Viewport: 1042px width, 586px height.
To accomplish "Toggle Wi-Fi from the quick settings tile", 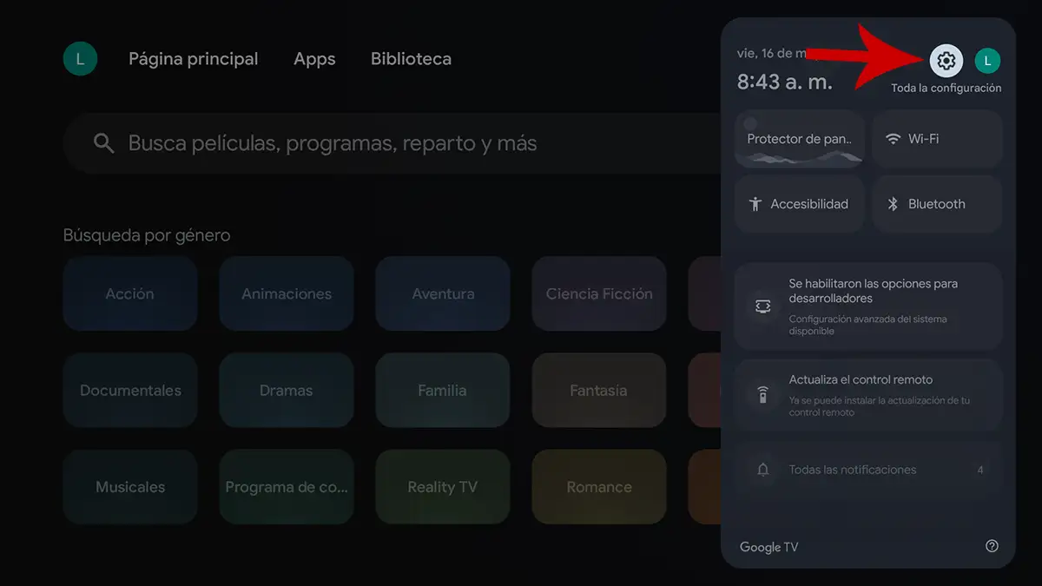I will point(938,139).
